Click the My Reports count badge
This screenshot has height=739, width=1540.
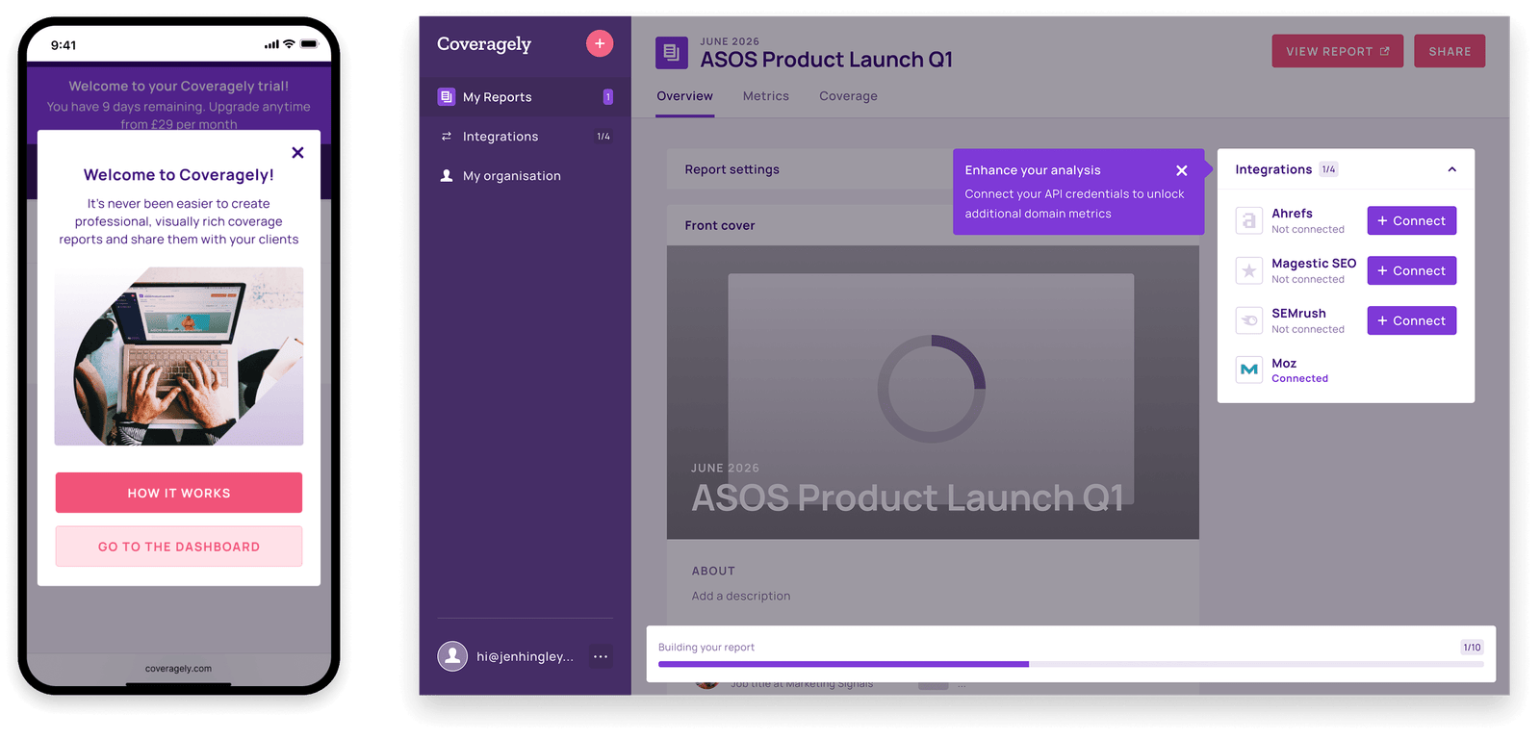(607, 97)
